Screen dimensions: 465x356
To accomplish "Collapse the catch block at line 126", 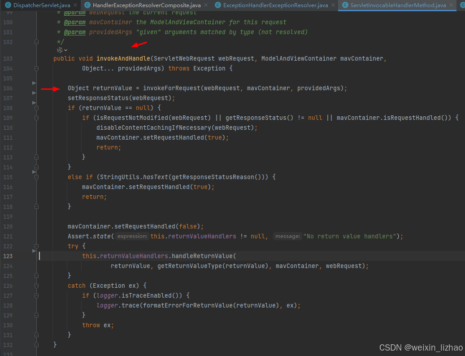I will pyautogui.click(x=36, y=286).
